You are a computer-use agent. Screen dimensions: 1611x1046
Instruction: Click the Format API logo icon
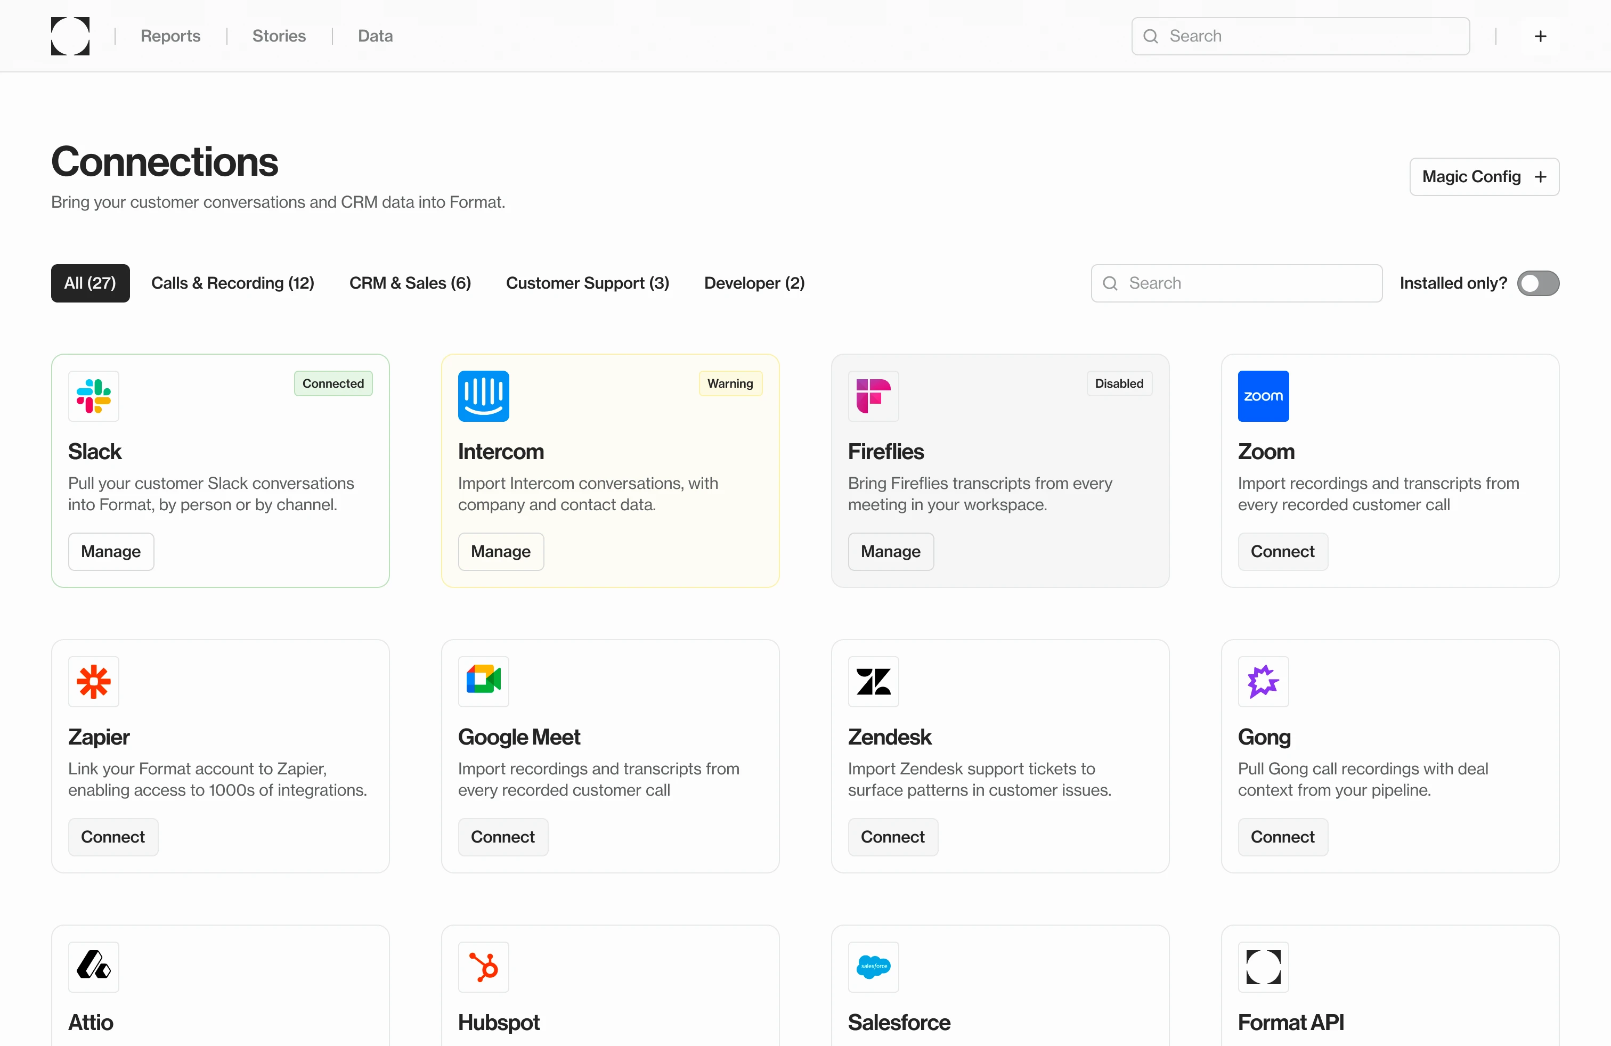(x=1263, y=967)
